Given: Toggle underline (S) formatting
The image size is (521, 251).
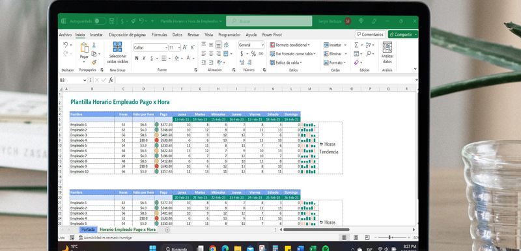Looking at the screenshot, I should click(152, 59).
